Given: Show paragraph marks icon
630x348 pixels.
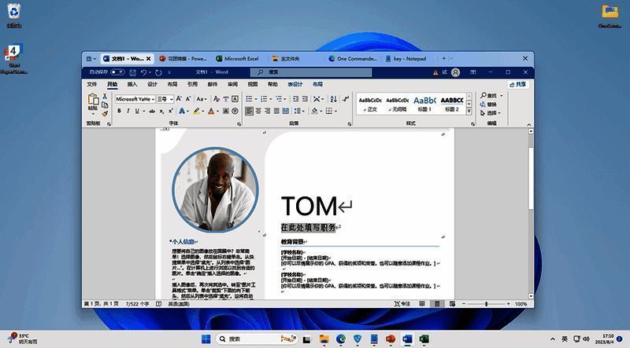Looking at the screenshot, I should pos(346,99).
